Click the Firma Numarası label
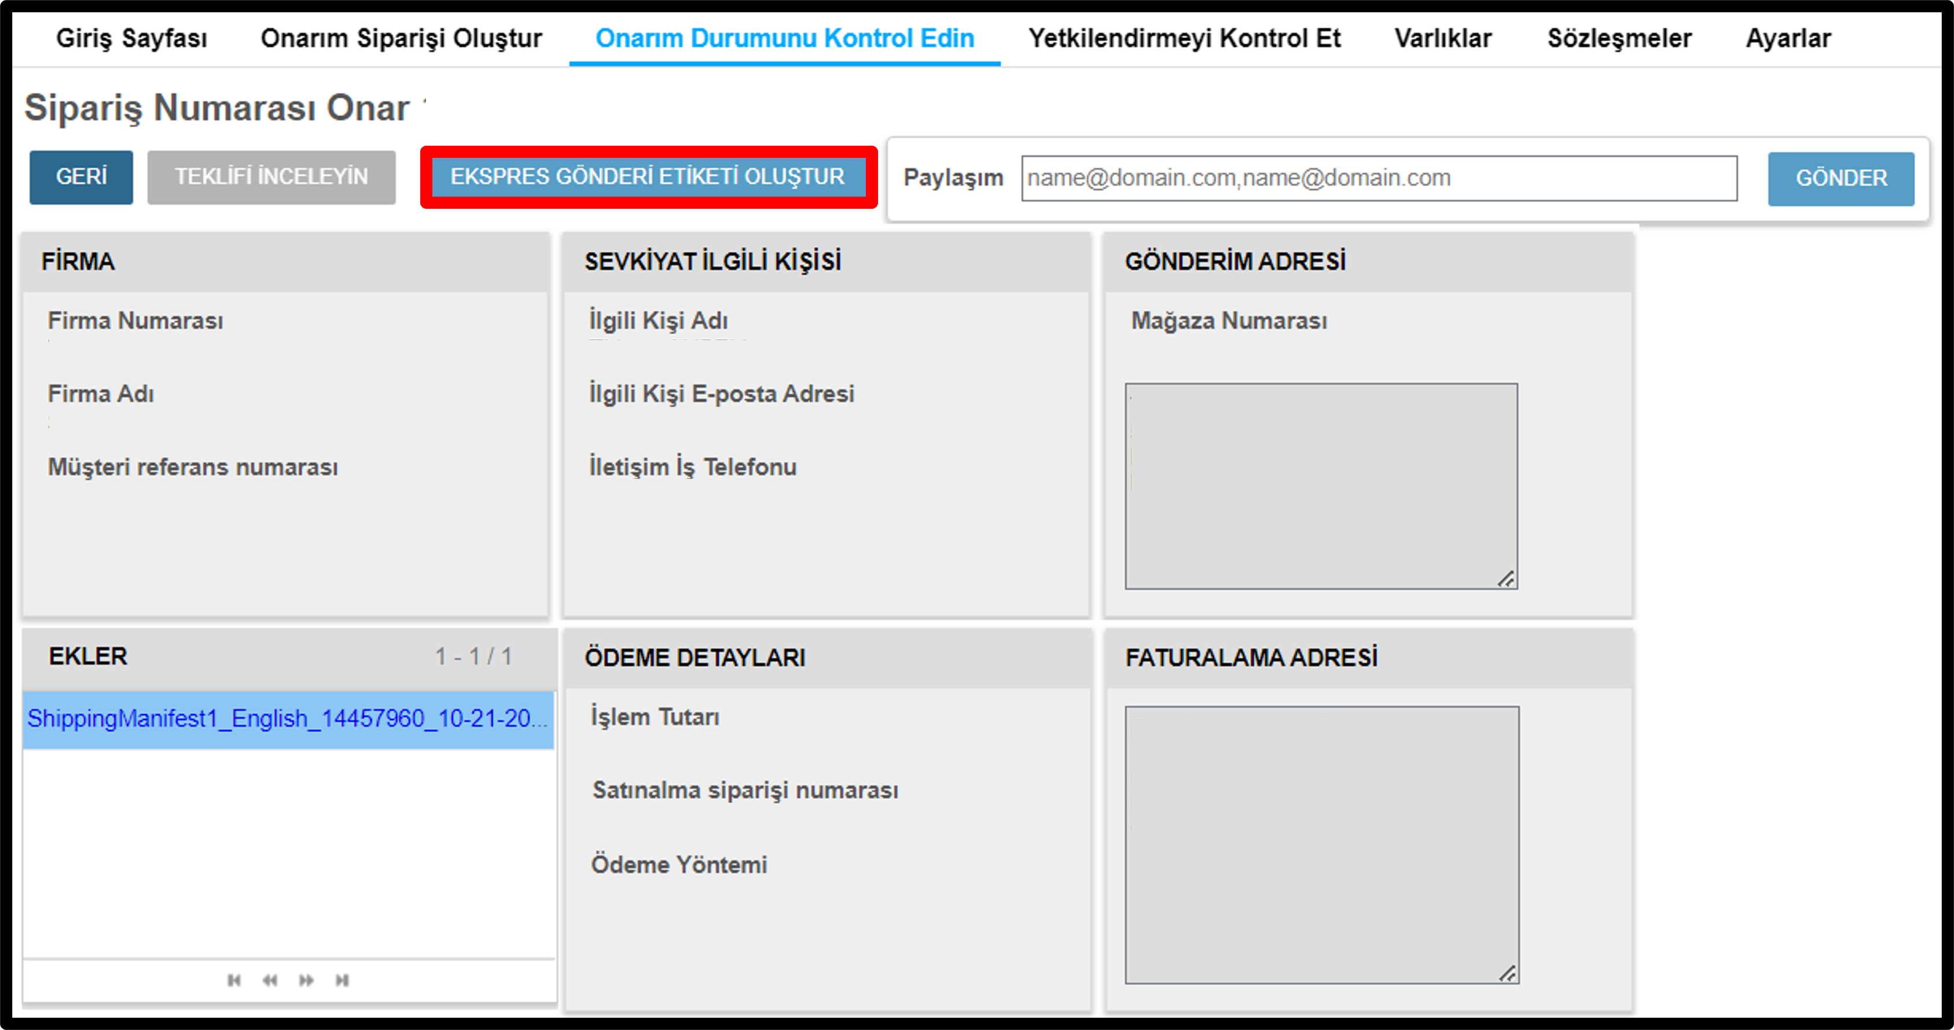Viewport: 1954px width, 1030px height. (x=136, y=320)
